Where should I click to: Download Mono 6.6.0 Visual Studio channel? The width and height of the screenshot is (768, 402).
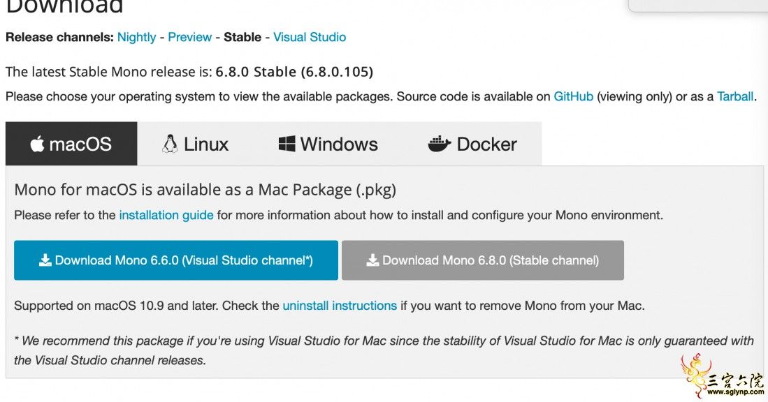(176, 260)
